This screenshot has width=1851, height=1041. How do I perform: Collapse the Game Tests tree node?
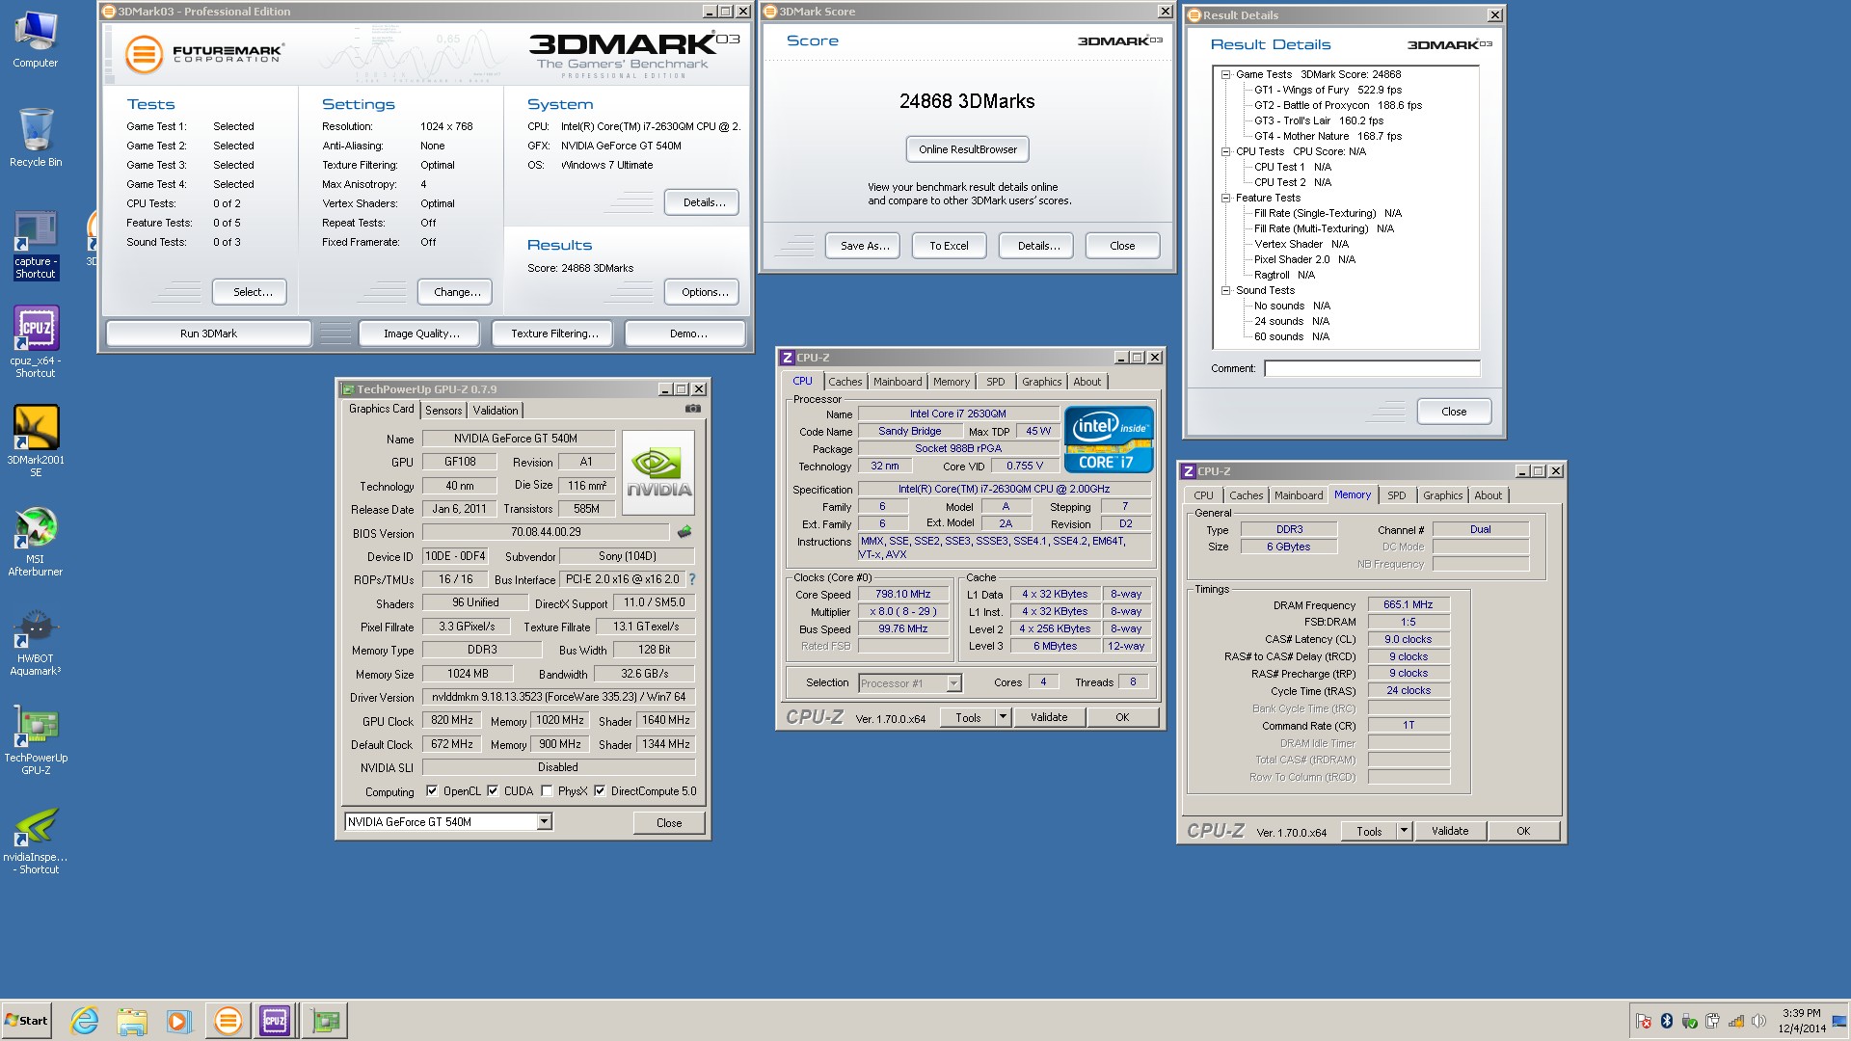point(1226,74)
